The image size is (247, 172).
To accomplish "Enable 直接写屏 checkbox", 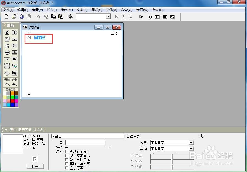I will pyautogui.click(x=67, y=168).
